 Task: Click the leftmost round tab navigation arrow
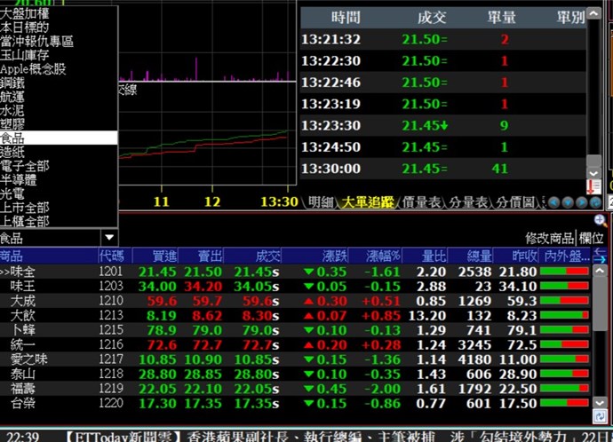[x=553, y=202]
